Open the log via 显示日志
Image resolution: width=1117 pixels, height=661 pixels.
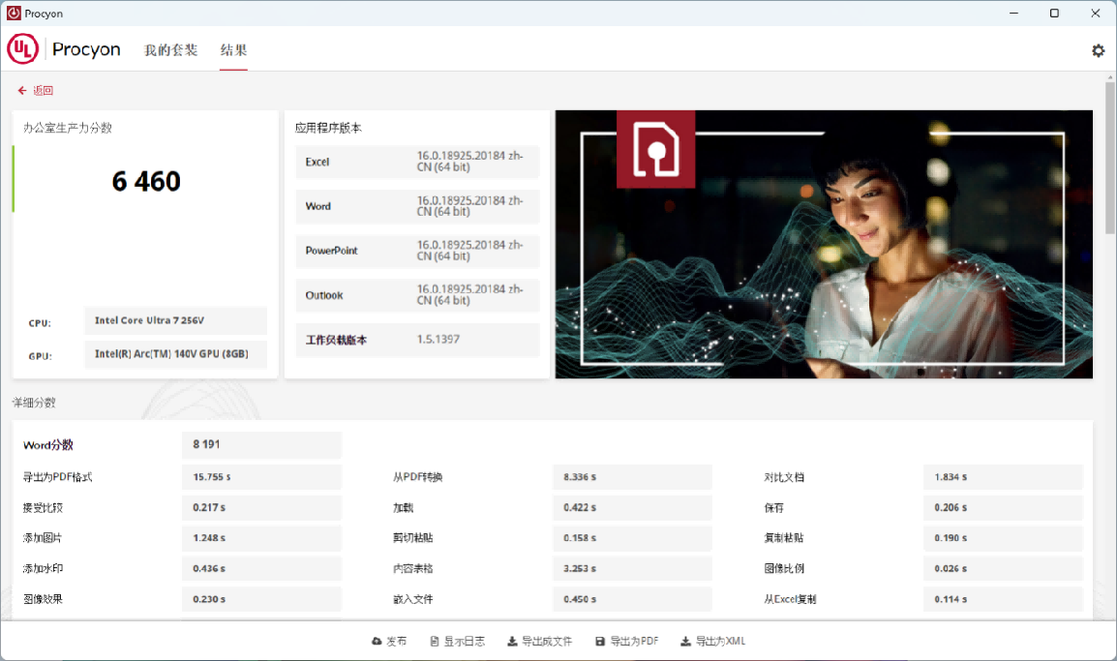[457, 641]
